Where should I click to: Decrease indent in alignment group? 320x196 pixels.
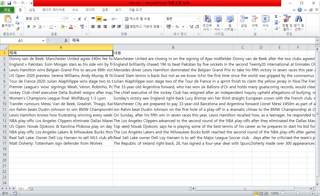pyautogui.click(x=113, y=27)
